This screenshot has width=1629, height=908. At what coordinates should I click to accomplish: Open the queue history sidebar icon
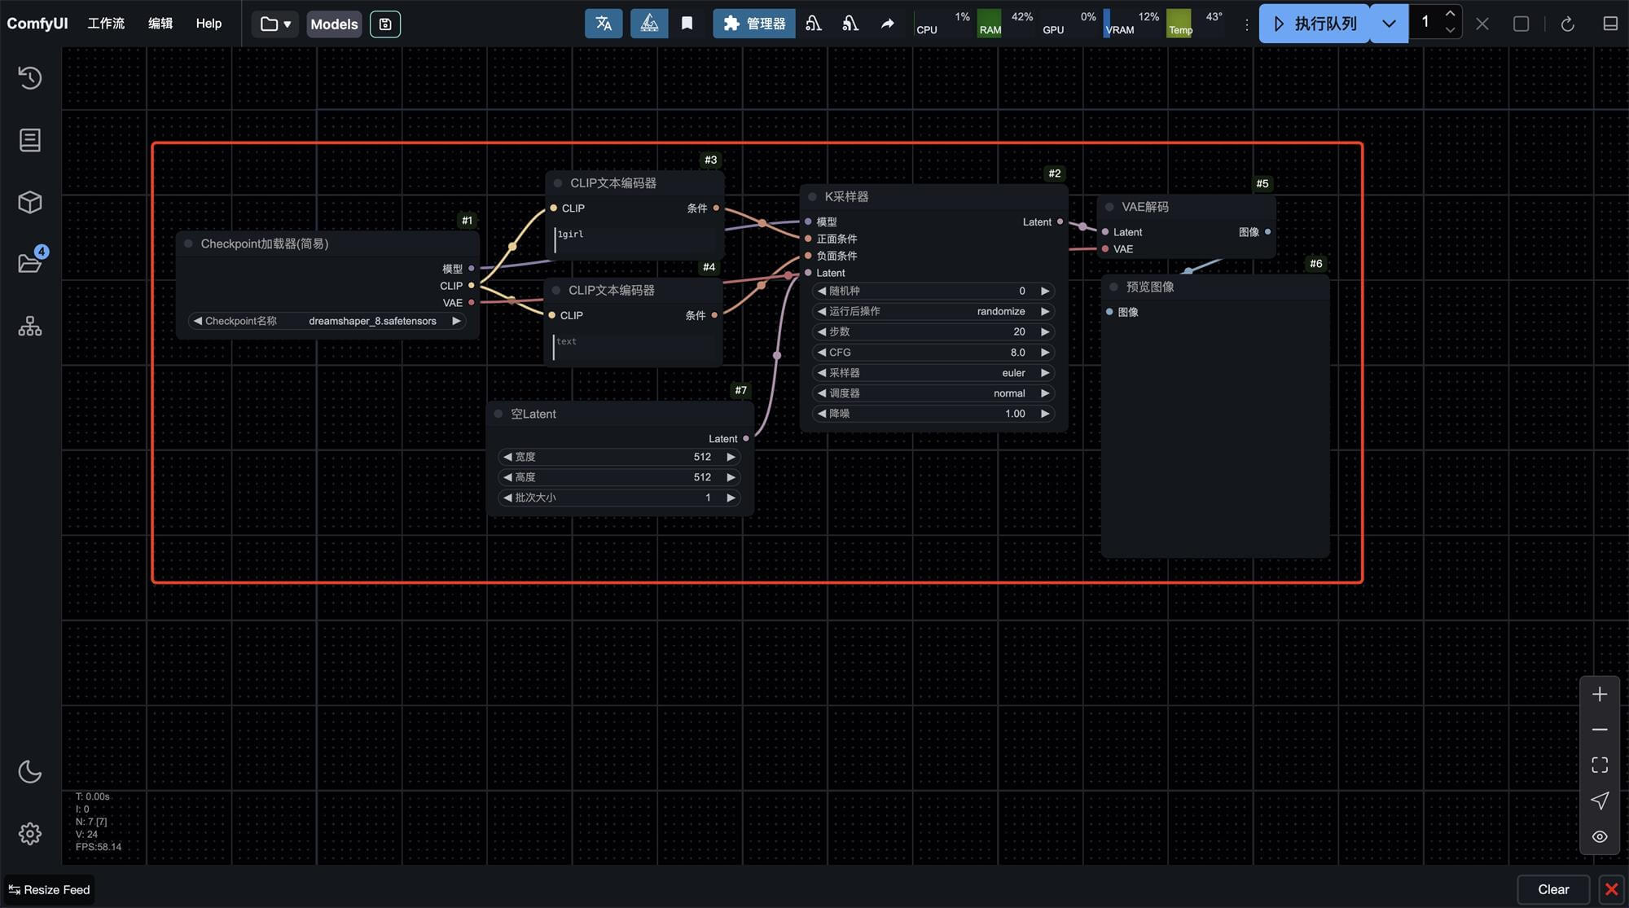[30, 77]
